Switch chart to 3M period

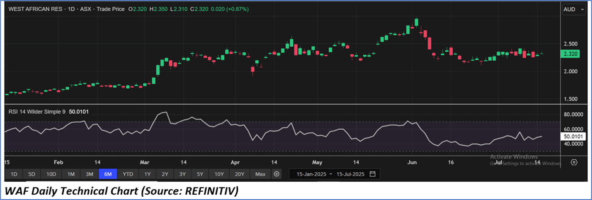(x=89, y=174)
